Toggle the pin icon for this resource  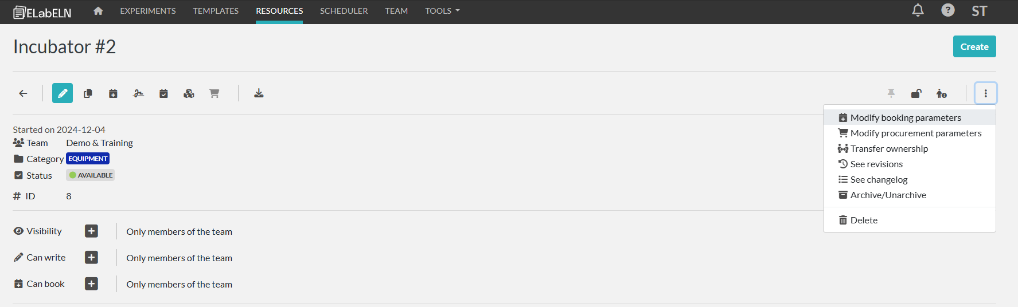click(891, 93)
